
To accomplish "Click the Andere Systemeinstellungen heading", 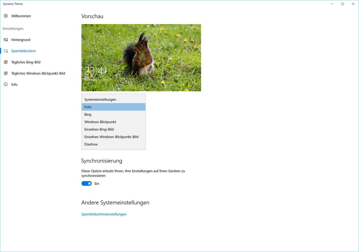I will coord(115,203).
